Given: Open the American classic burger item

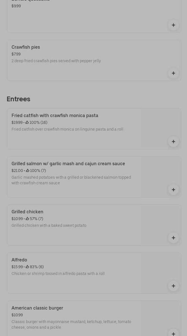Looking at the screenshot, I should pyautogui.click(x=37, y=308).
